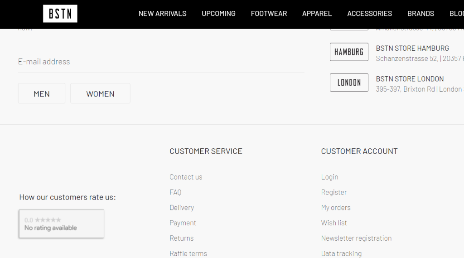Click the BSTN logo

(x=60, y=14)
